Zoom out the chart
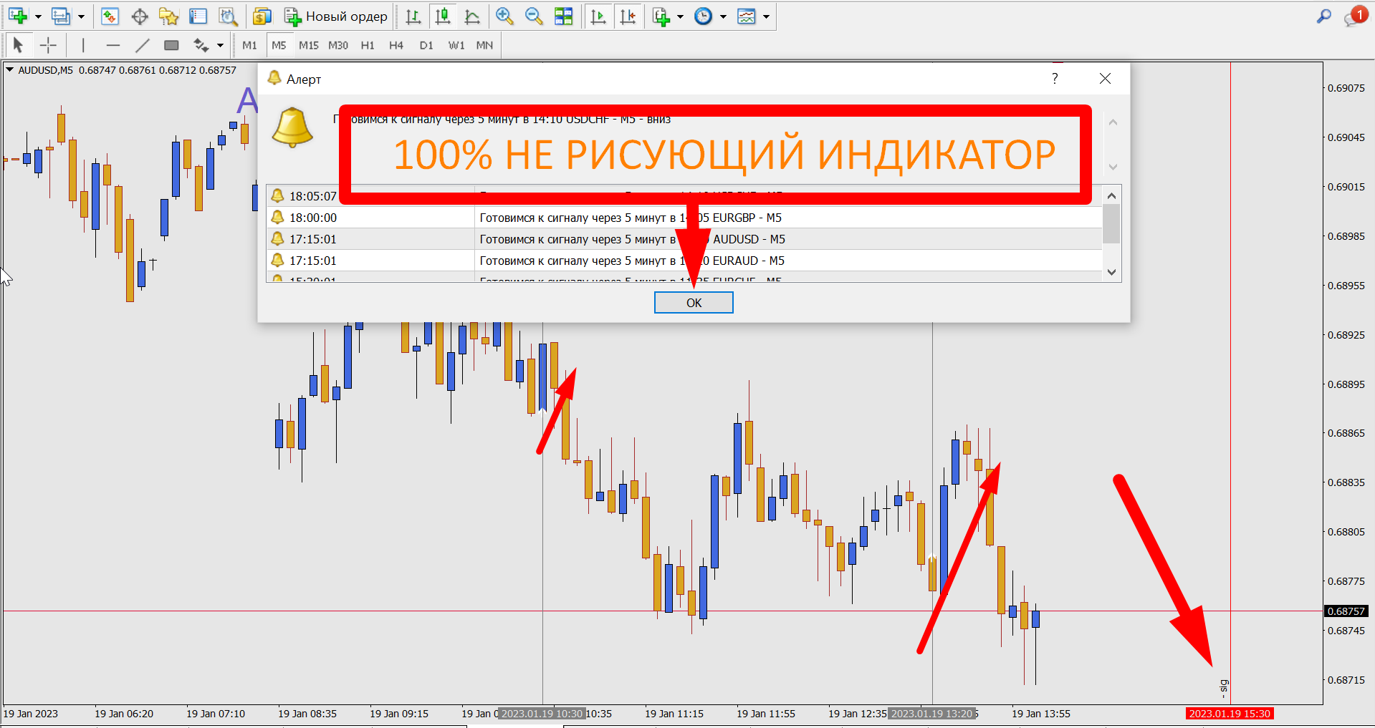 tap(534, 16)
